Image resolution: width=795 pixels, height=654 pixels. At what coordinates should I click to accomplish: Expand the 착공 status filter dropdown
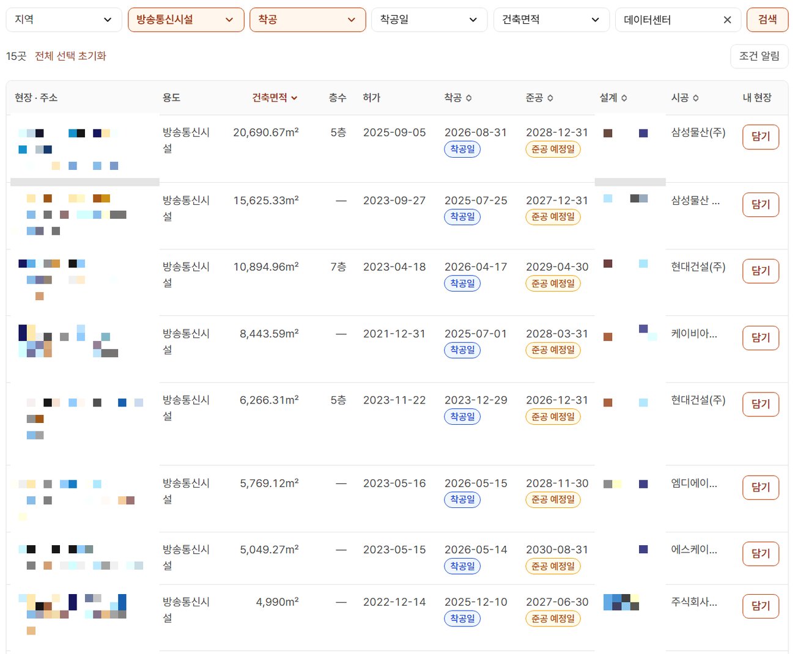coord(308,20)
